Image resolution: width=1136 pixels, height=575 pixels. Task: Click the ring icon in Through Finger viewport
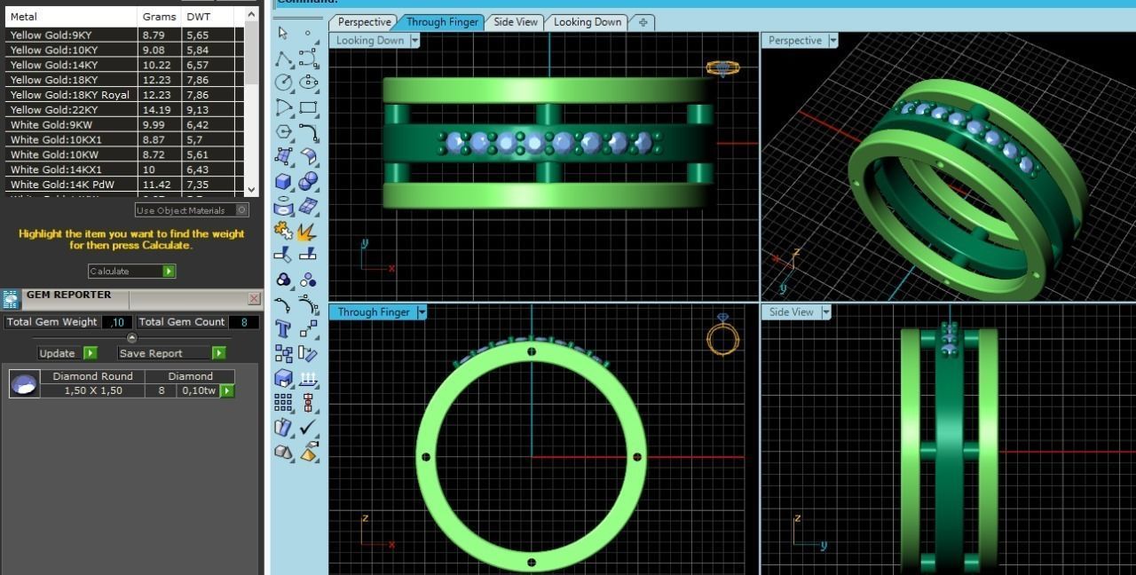click(722, 335)
